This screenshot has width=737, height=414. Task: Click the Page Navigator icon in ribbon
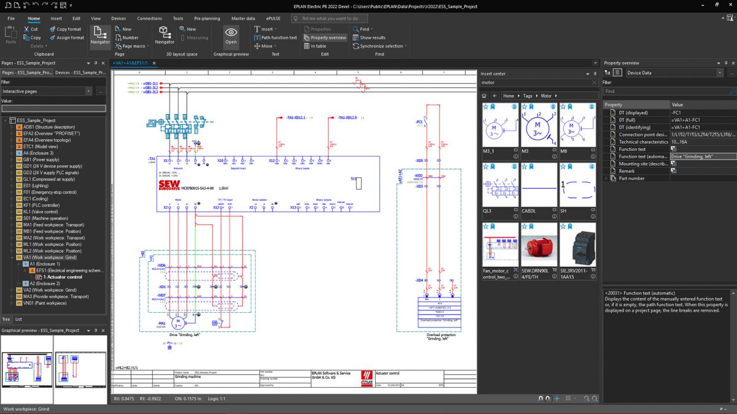[100, 34]
